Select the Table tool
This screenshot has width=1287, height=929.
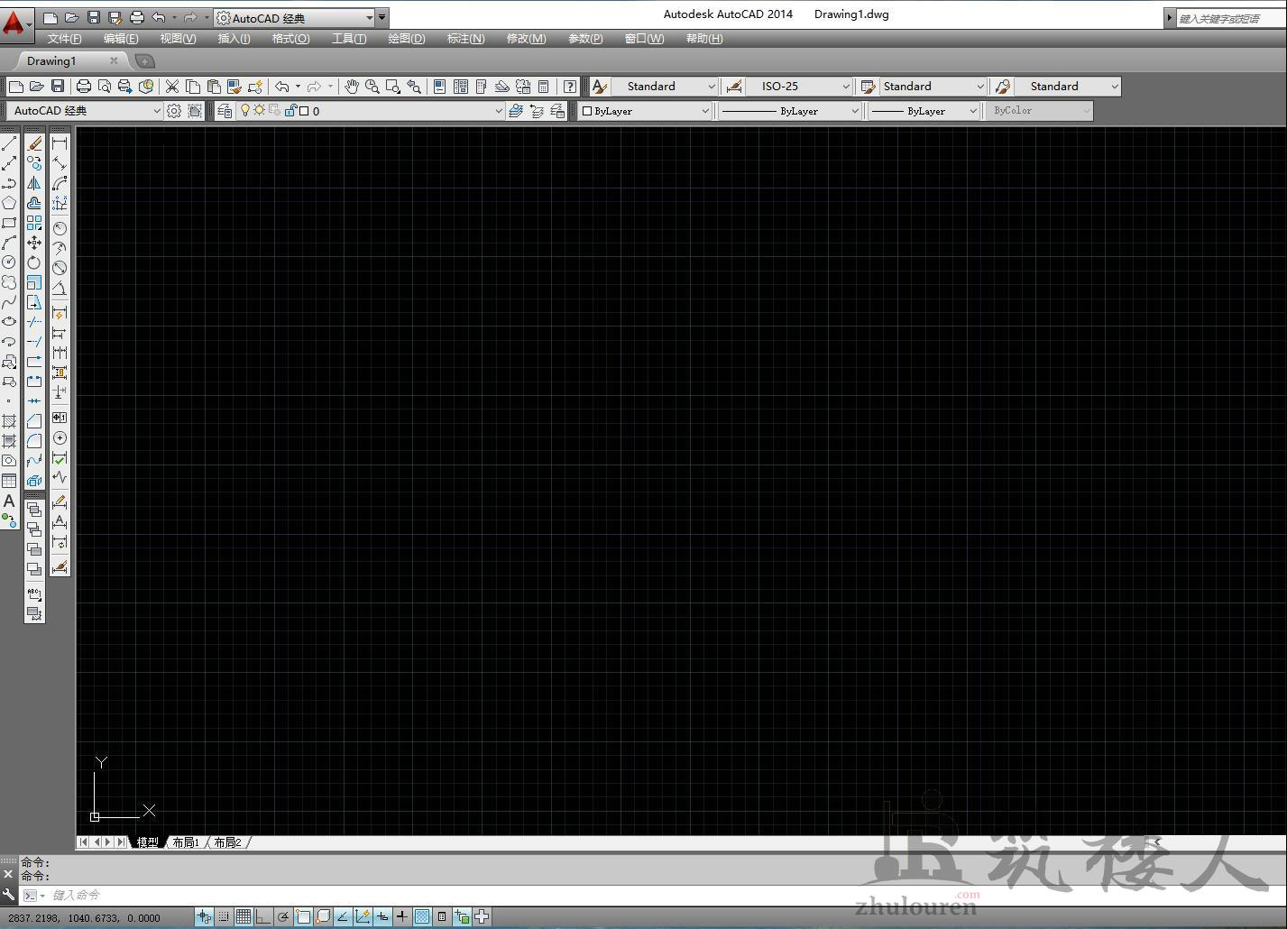click(9, 481)
